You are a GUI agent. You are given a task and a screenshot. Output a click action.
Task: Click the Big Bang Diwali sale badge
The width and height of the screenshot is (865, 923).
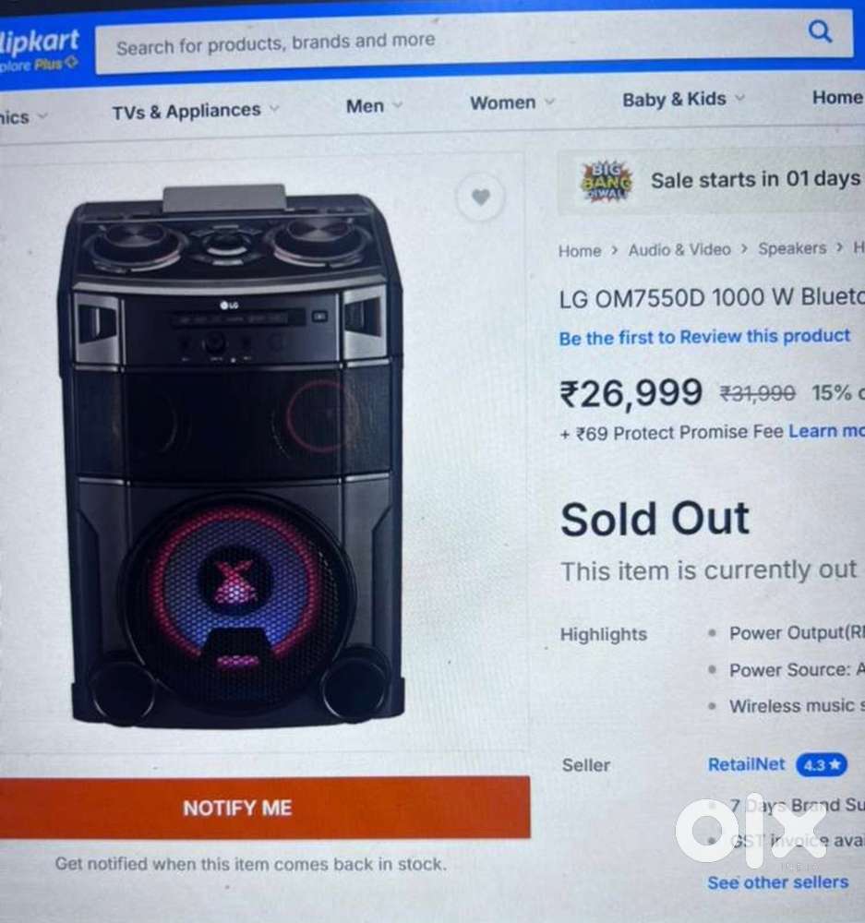pos(606,181)
